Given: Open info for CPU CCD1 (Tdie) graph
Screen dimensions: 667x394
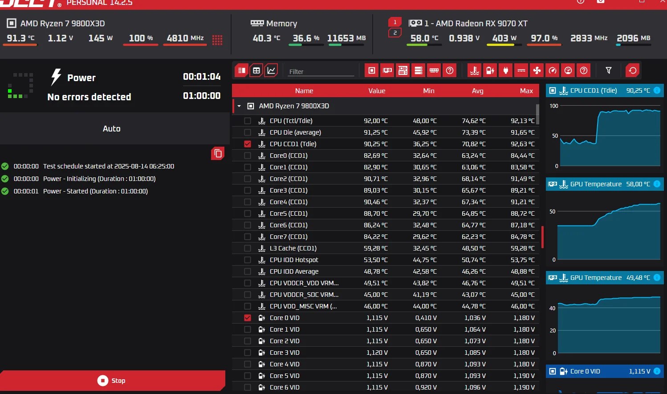Looking at the screenshot, I should pyautogui.click(x=657, y=90).
